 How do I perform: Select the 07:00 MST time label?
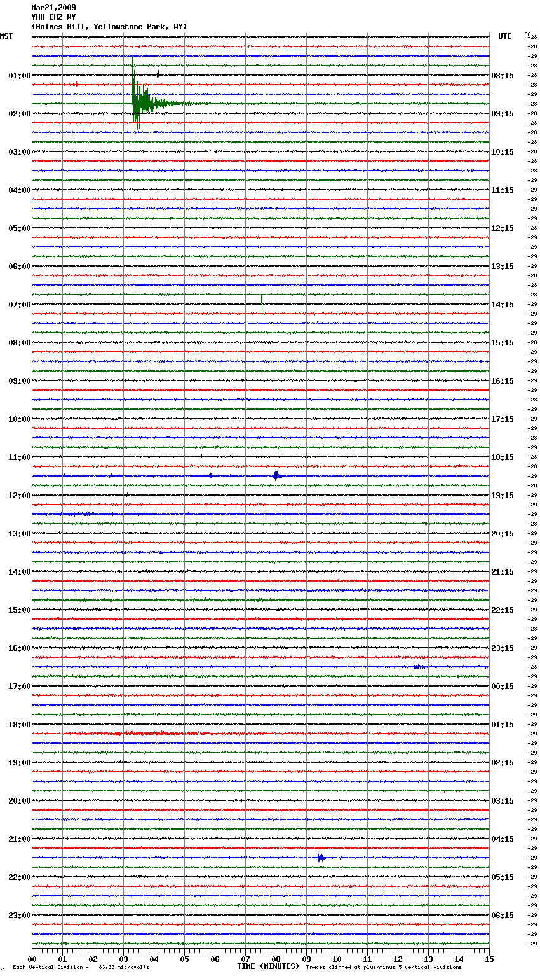click(x=20, y=305)
